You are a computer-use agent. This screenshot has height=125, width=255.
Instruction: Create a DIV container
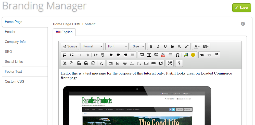[x=103, y=55]
